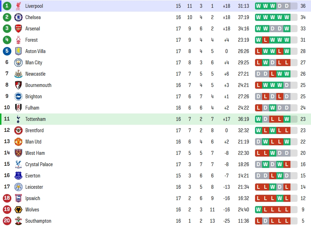
Task: Click Southampton's first form badge showing L
Action: pos(258,221)
